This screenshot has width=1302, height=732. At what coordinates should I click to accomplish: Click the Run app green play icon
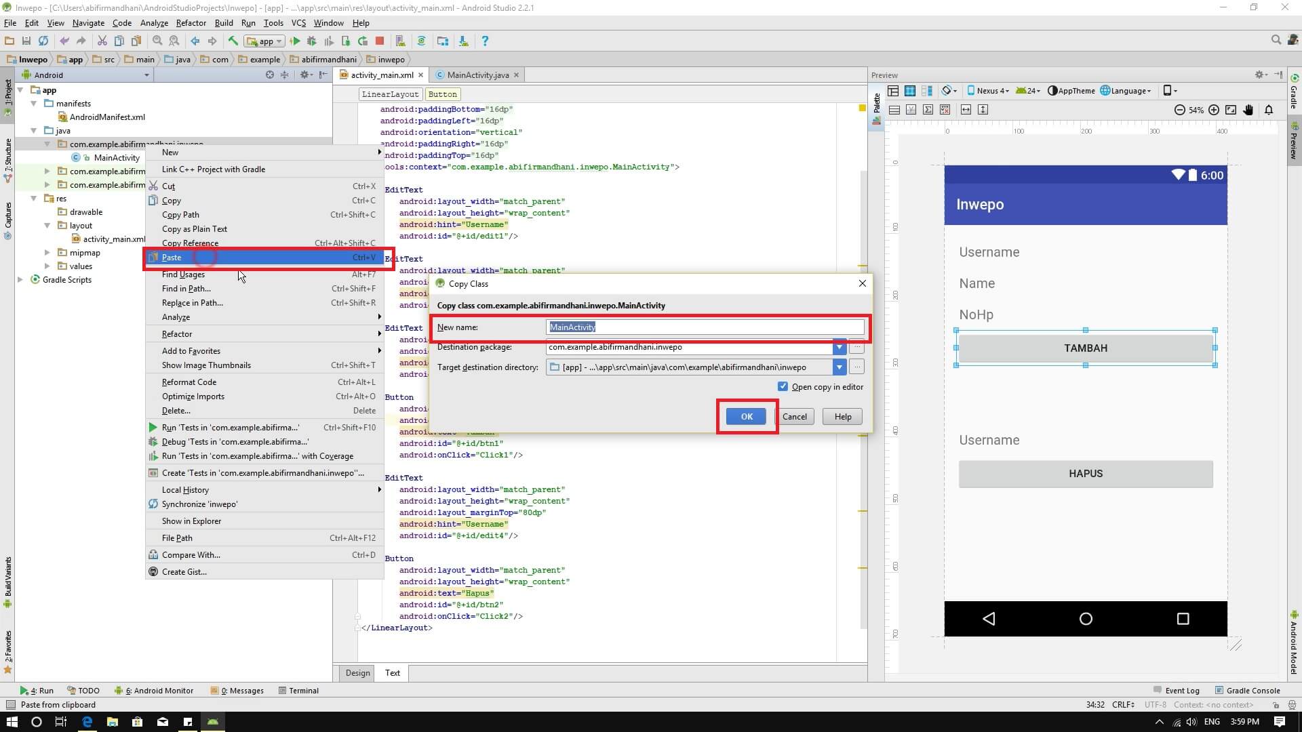(x=295, y=41)
